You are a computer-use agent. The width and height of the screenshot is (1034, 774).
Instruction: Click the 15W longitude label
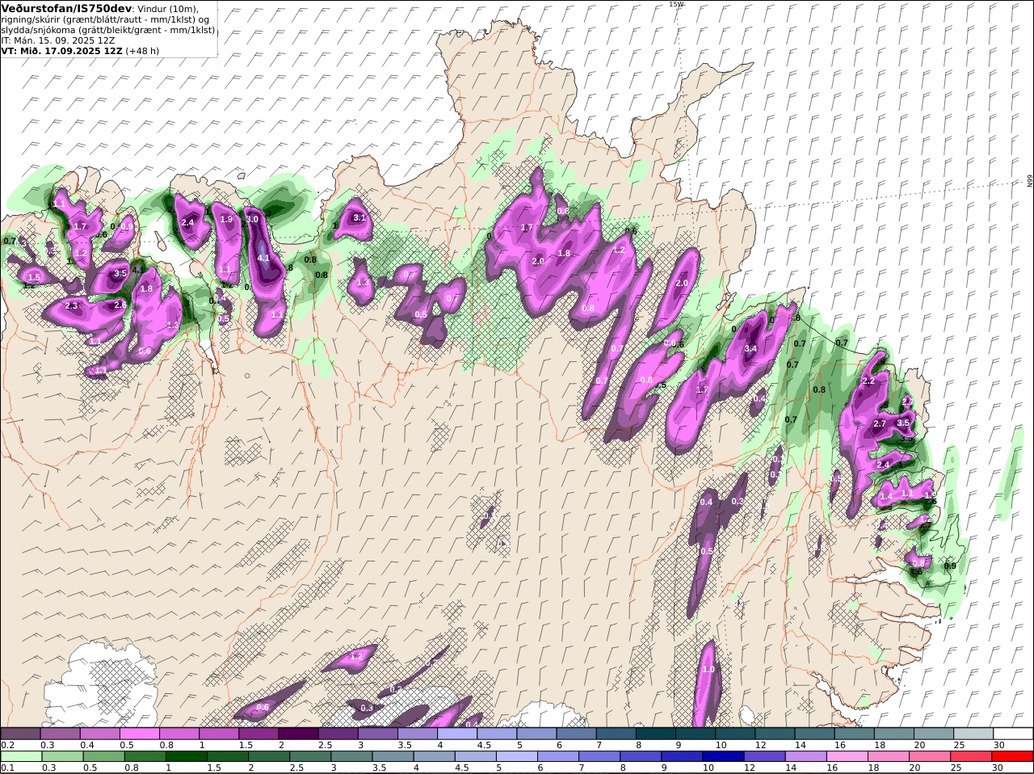[676, 4]
